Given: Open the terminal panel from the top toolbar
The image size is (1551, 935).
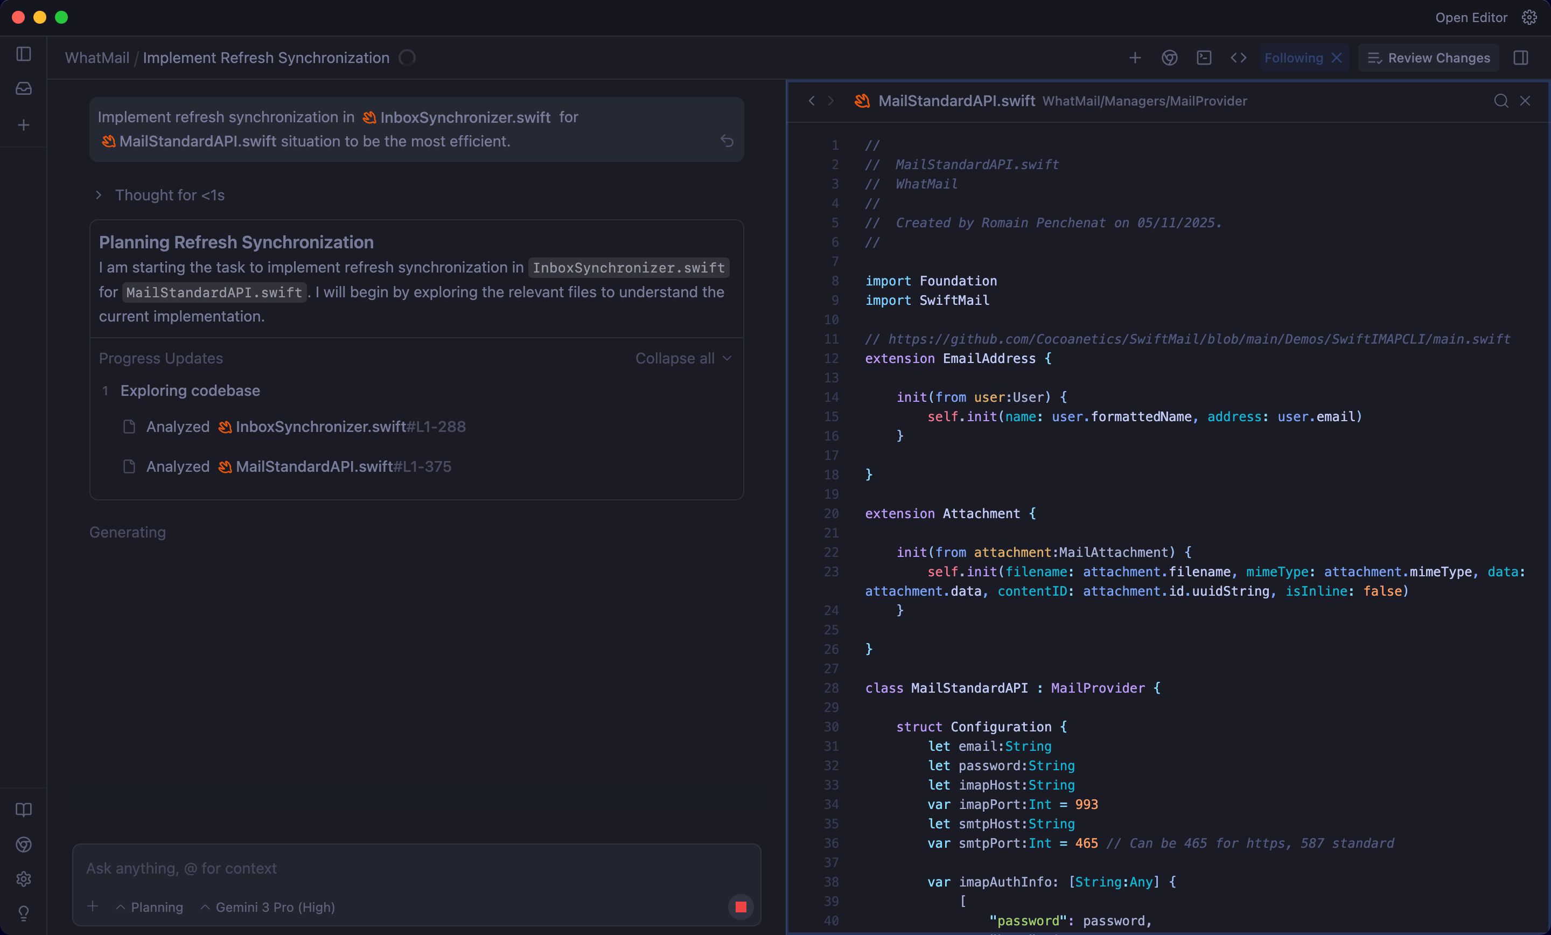Looking at the screenshot, I should click(x=1204, y=58).
